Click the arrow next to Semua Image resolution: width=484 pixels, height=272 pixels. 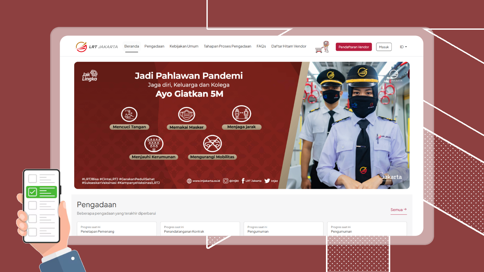tap(405, 209)
